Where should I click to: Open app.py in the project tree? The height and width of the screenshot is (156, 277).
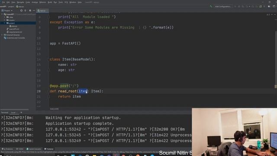pyautogui.click(x=13, y=26)
